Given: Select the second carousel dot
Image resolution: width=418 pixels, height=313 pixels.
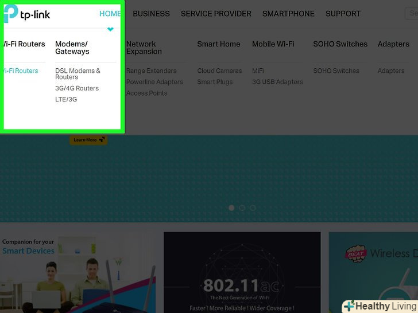Looking at the screenshot, I should coord(242,208).
